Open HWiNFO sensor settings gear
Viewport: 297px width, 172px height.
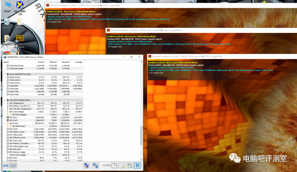pyautogui.click(x=130, y=166)
